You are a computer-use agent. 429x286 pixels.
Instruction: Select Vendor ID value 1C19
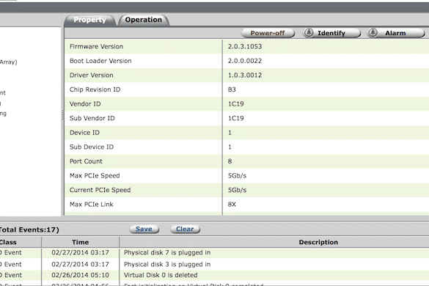236,104
